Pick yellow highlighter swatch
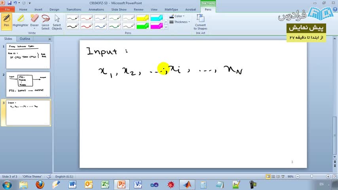338x190 pixels. pos(143,18)
